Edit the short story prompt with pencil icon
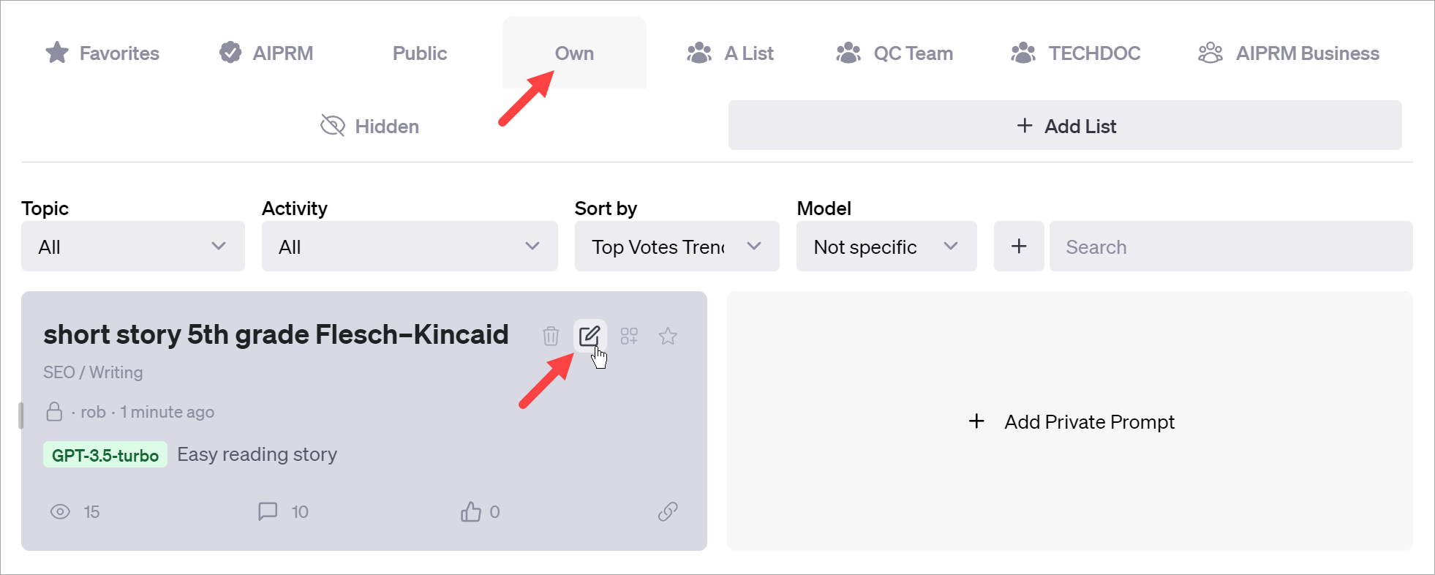 coord(590,336)
